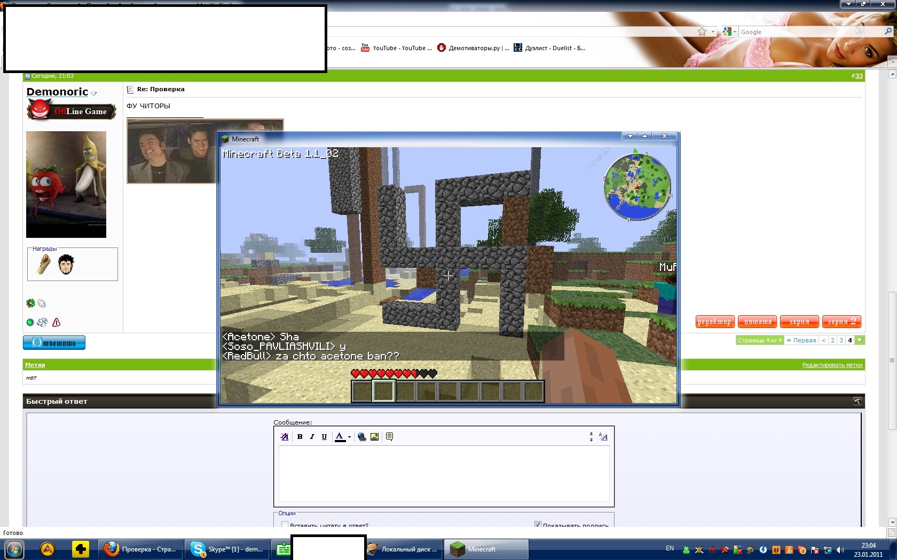Go to previous page with < link

[824, 340]
